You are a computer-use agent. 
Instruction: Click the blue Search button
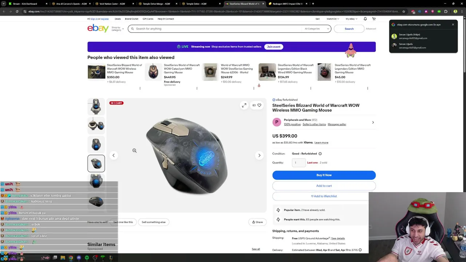click(x=349, y=29)
